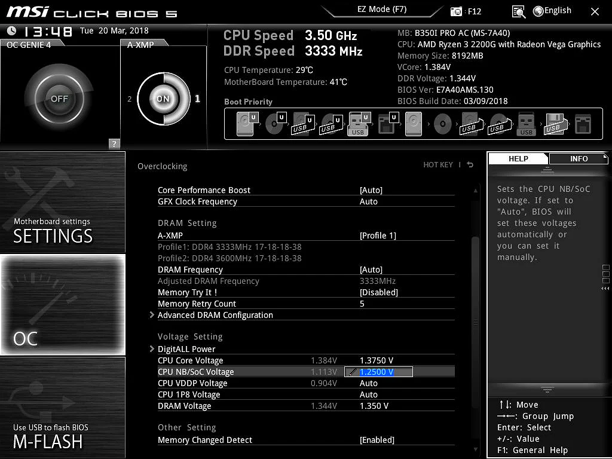612x459 pixels.
Task: Click the Adjusted DRAM Frequency 3333MHz value
Action: pyautogui.click(x=378, y=281)
